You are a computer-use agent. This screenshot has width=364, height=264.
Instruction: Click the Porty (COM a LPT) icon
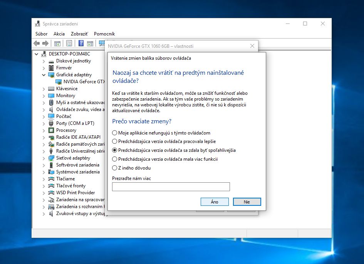(51, 123)
